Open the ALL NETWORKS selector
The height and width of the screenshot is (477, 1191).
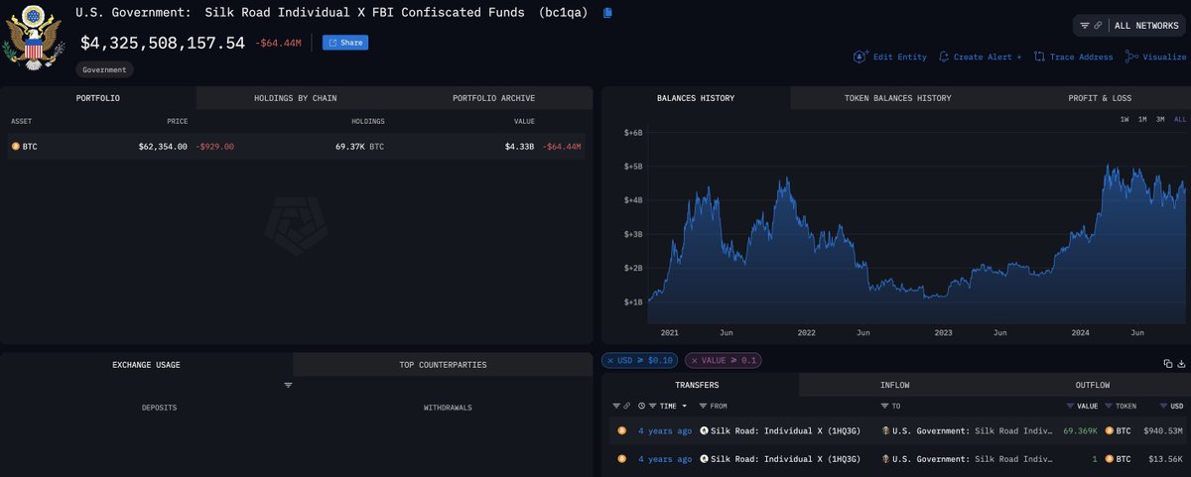pos(1146,25)
